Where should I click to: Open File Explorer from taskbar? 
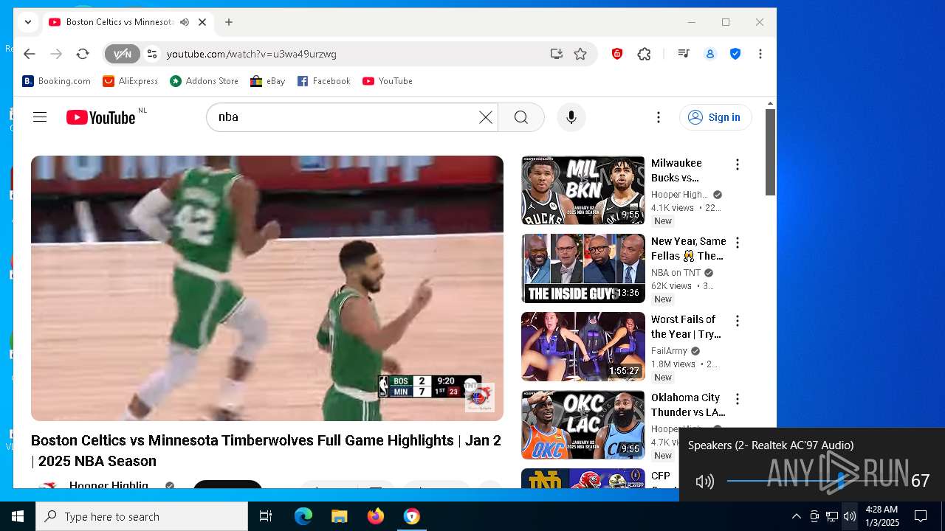339,516
